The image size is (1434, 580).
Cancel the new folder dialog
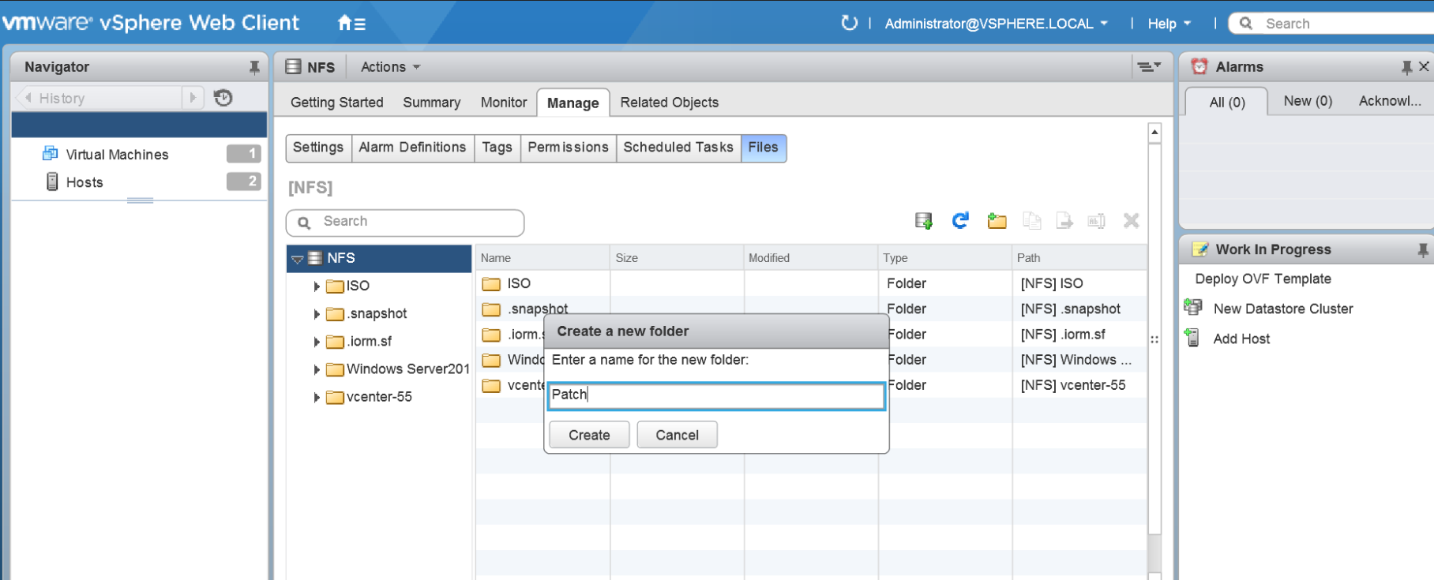[677, 435]
